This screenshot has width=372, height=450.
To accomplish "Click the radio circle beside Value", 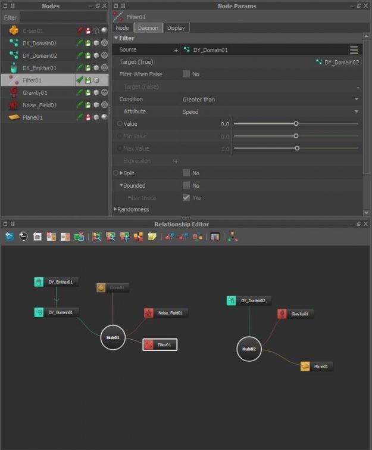I will (x=120, y=124).
